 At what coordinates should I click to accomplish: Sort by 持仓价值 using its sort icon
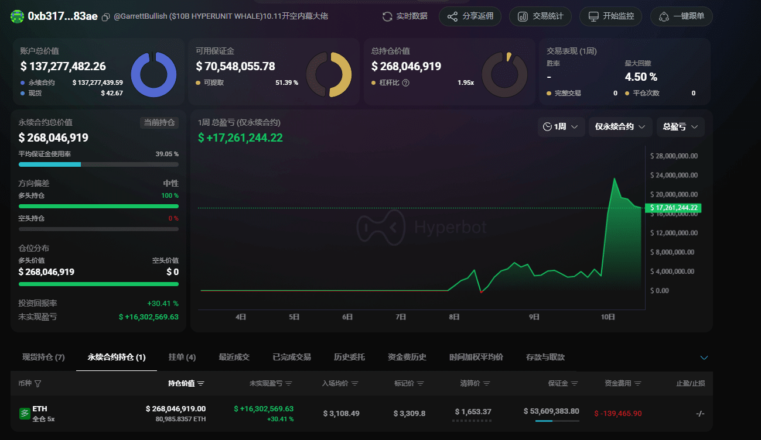(x=201, y=384)
